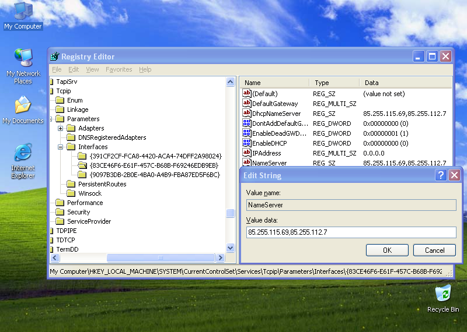Select the Linkage folder icon

click(60, 110)
